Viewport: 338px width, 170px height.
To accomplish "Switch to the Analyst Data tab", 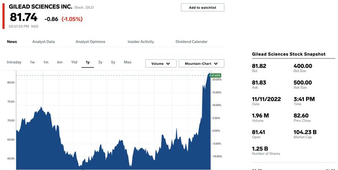I will click(44, 42).
